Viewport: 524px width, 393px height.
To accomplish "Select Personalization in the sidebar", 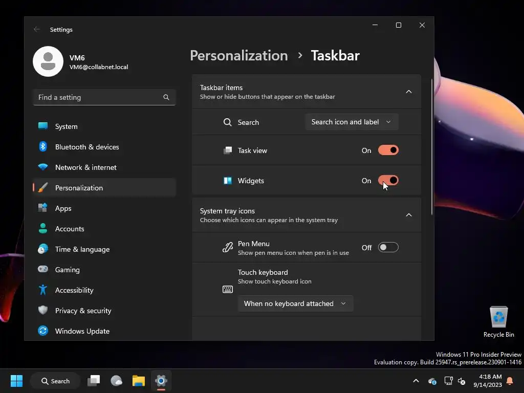I will click(104, 187).
